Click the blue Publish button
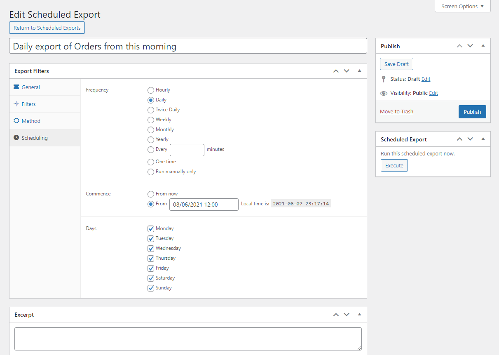The height and width of the screenshot is (355, 499). pyautogui.click(x=472, y=112)
